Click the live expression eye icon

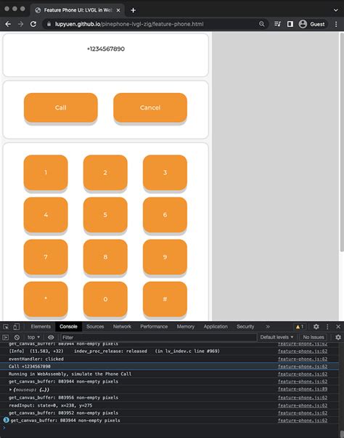(x=51, y=337)
